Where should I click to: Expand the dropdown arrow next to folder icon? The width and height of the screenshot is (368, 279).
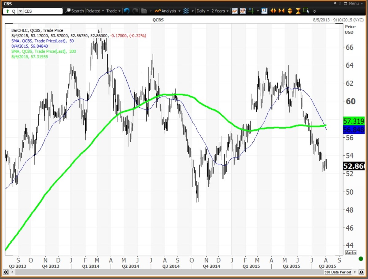pyautogui.click(x=151, y=11)
